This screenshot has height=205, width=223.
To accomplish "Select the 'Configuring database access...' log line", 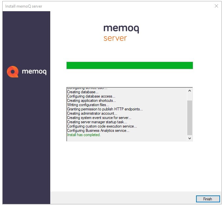I will pos(91,96).
